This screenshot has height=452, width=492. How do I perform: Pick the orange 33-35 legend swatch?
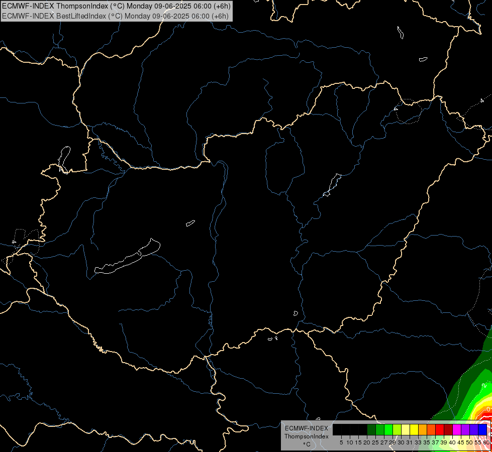[423, 430]
